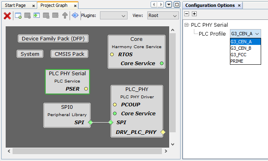This screenshot has height=161, width=268.
Task: Click the grayed move-out-of-group toolbar icon
Action: [55, 15]
